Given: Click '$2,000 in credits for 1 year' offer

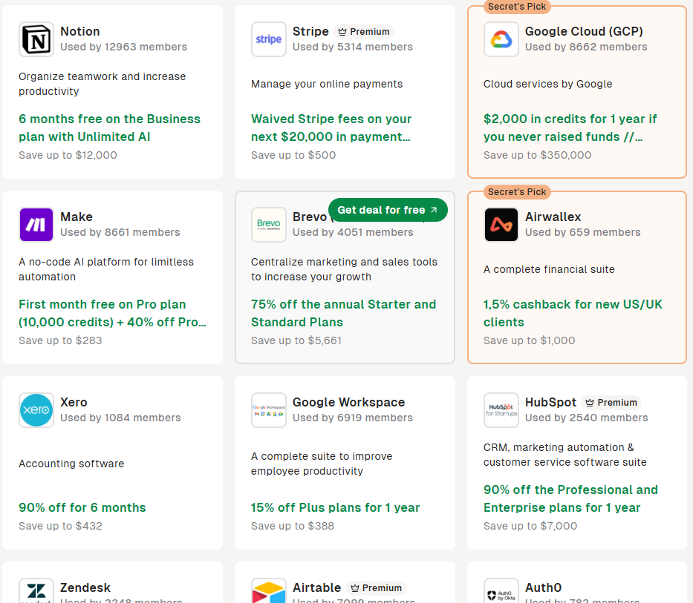Looking at the screenshot, I should coord(570,128).
